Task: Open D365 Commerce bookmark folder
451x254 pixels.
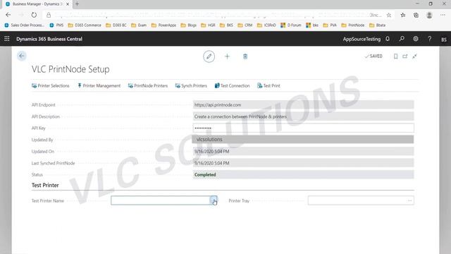Action: 85,25
